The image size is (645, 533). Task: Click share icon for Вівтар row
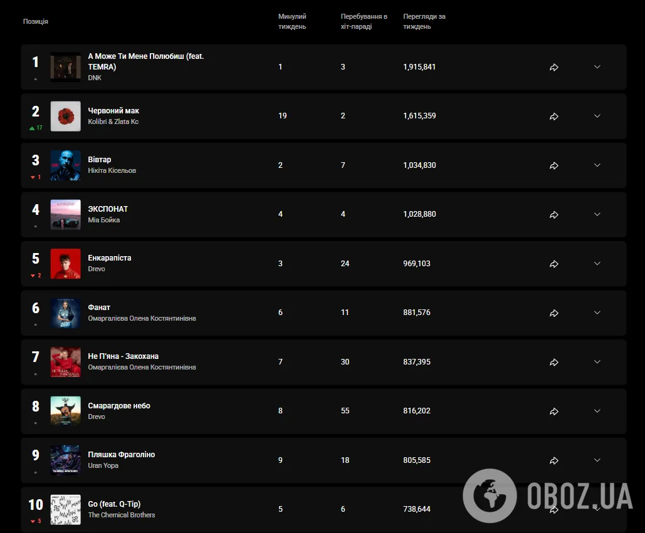[x=554, y=165]
